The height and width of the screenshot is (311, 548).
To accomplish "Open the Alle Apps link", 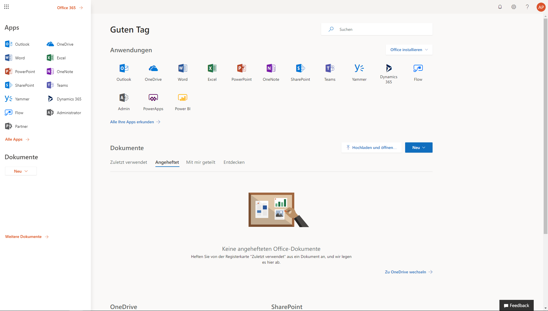I will pyautogui.click(x=17, y=139).
